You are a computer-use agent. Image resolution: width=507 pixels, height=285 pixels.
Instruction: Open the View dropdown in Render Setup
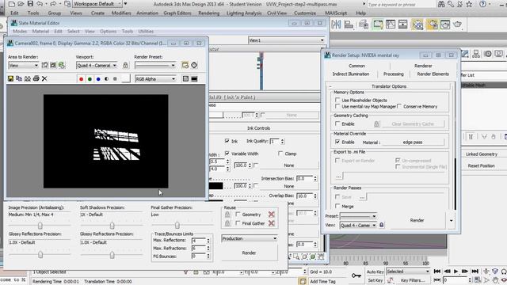(358, 225)
